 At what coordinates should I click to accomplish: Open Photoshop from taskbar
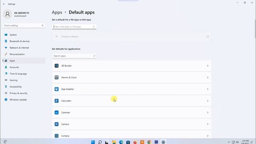pyautogui.click(x=156, y=142)
